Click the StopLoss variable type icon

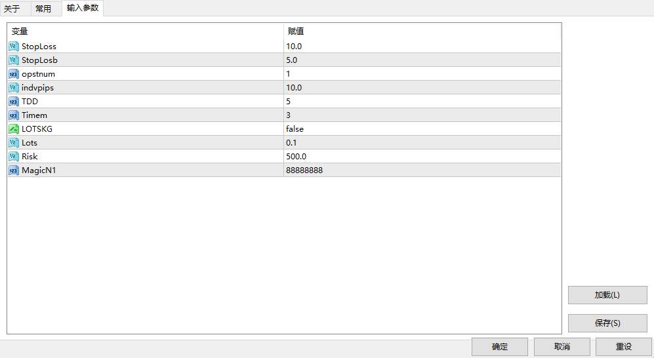click(14, 47)
